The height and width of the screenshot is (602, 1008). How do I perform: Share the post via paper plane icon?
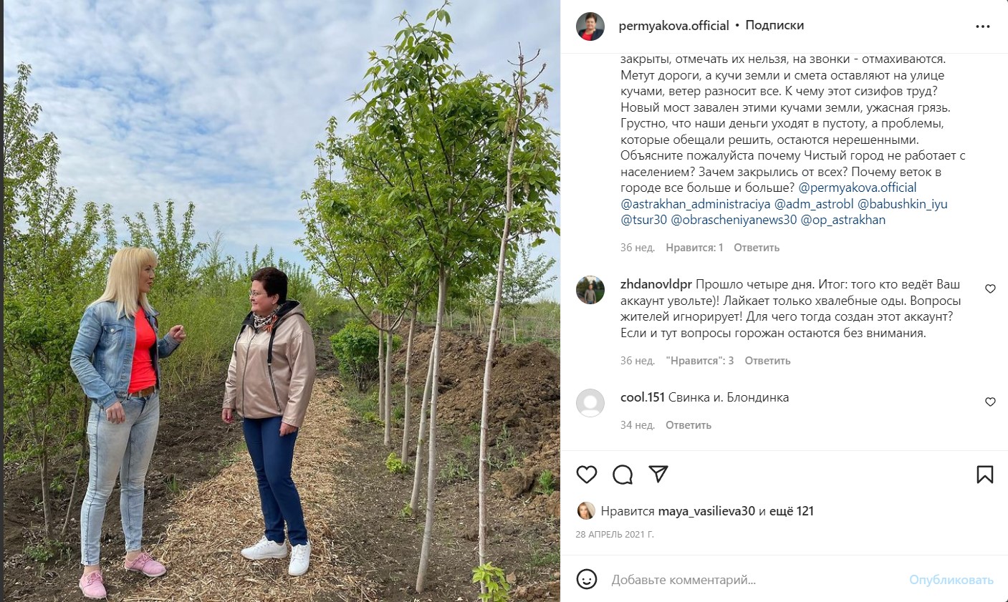click(658, 474)
